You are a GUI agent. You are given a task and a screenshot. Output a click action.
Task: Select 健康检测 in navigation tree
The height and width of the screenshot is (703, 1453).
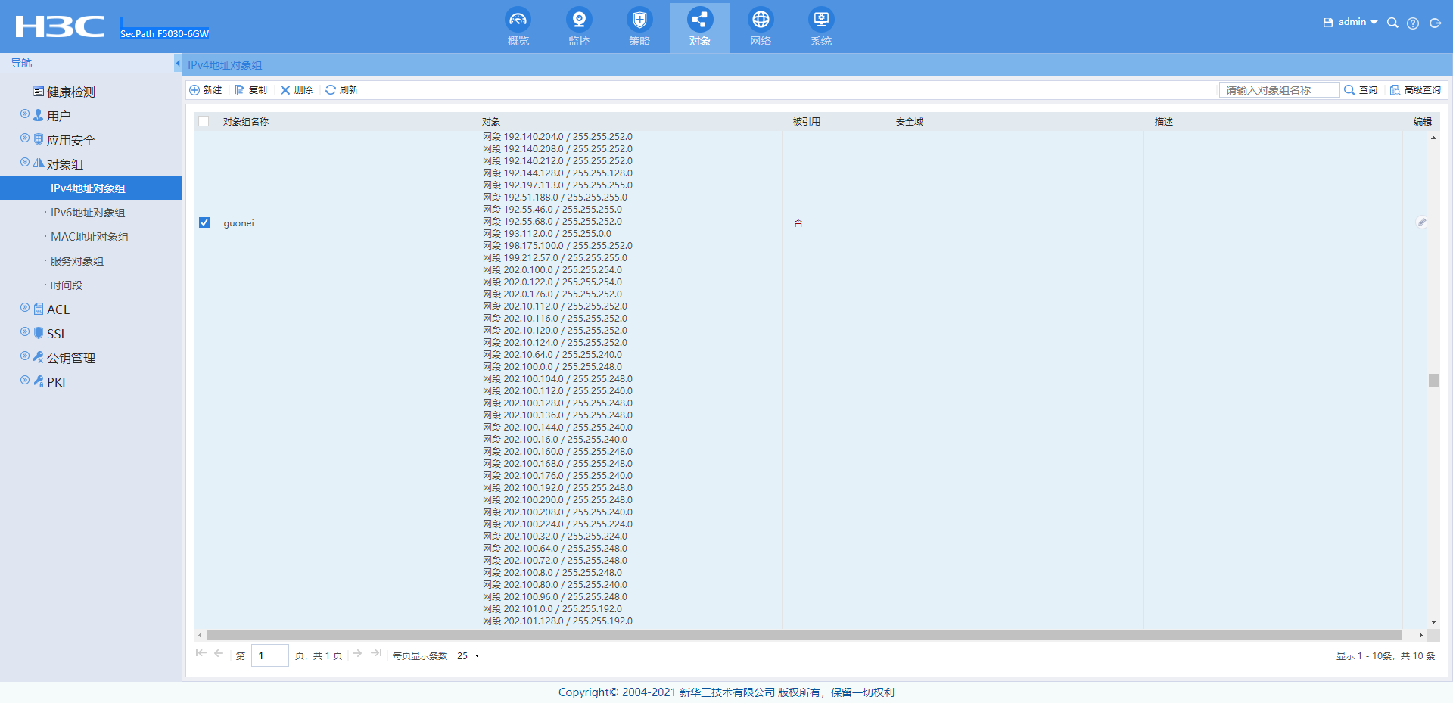[x=71, y=92]
